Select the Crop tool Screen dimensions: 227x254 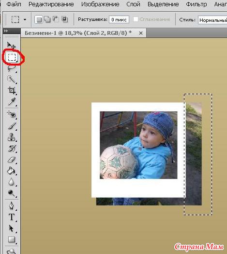point(12,90)
